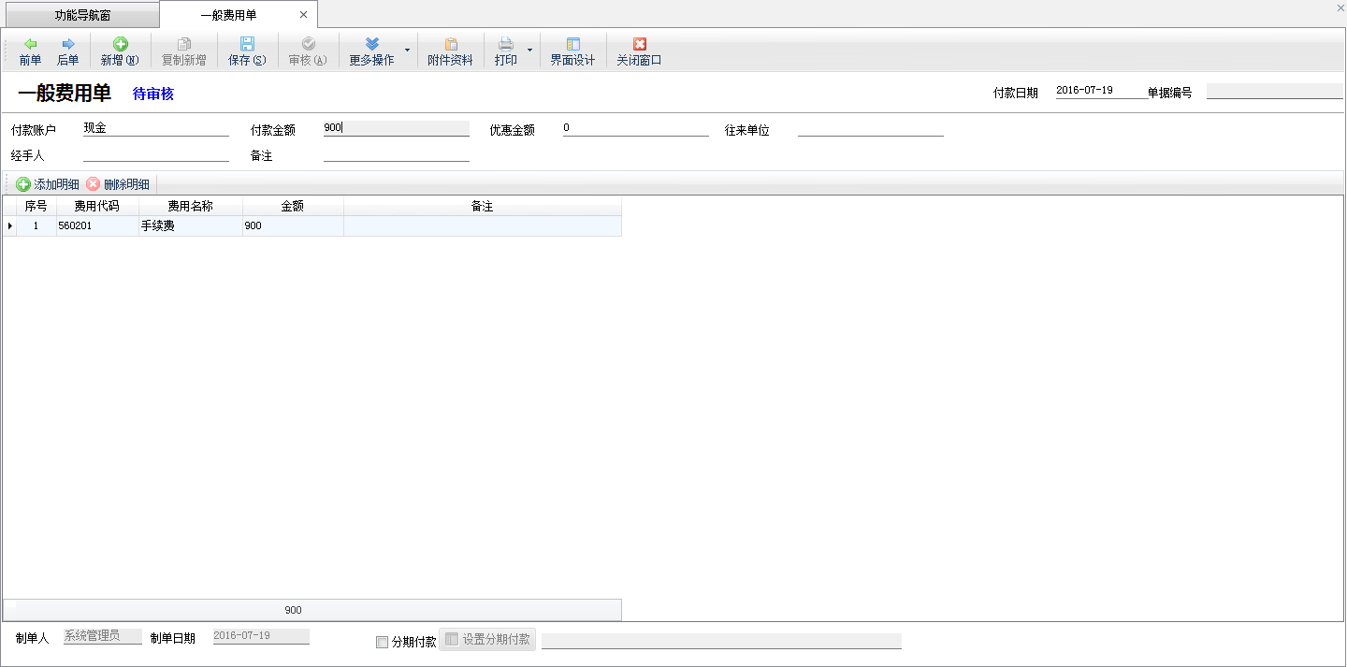Go to next document with 后单
Image resolution: width=1347 pixels, height=667 pixels.
pyautogui.click(x=67, y=51)
